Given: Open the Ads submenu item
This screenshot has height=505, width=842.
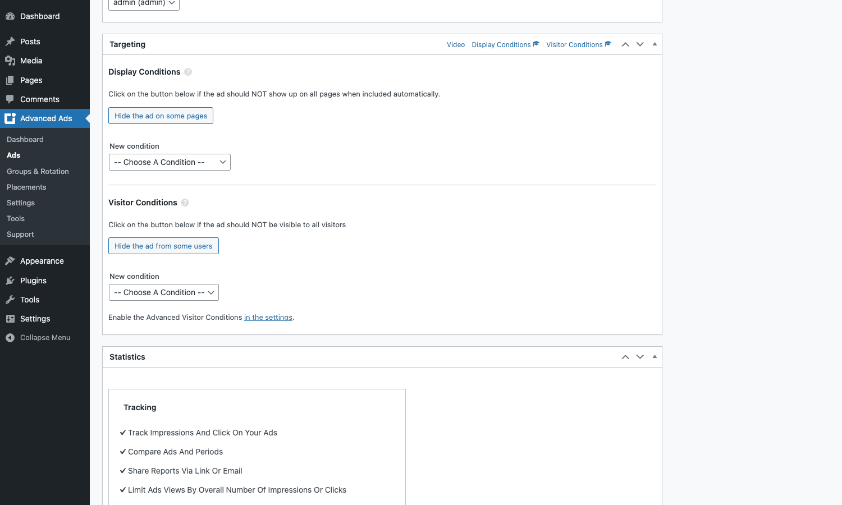Looking at the screenshot, I should pos(13,155).
